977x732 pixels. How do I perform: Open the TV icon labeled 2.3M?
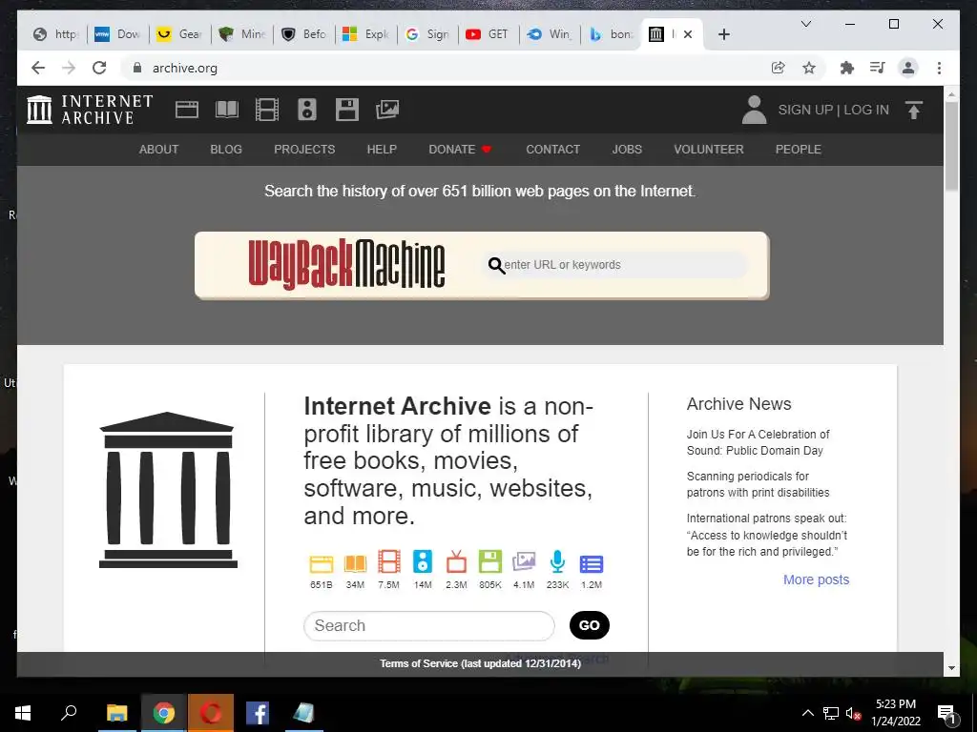pos(456,561)
